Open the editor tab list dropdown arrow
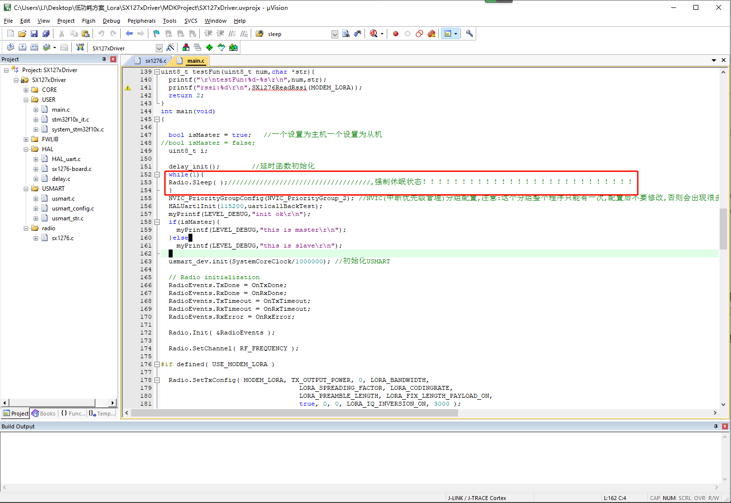 point(714,60)
